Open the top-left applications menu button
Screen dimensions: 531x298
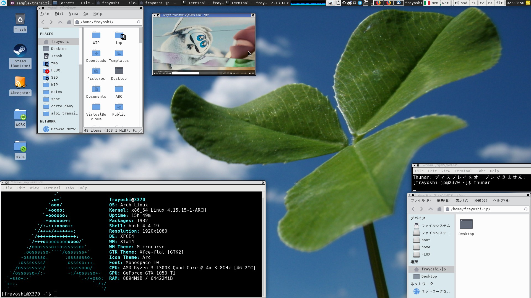tap(3, 3)
